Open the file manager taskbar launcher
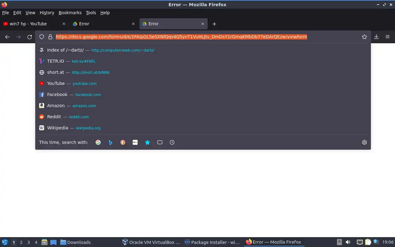 pyautogui.click(x=44, y=242)
